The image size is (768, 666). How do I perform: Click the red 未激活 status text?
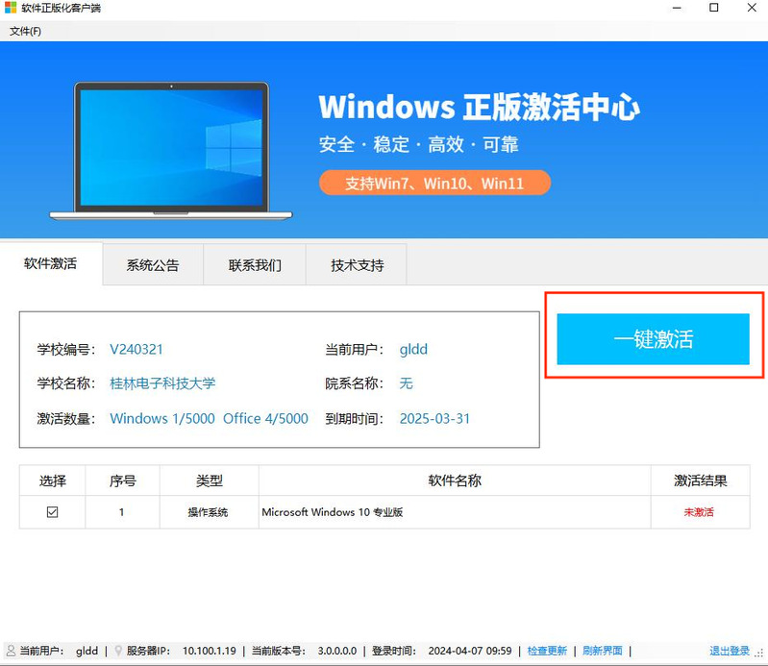pos(699,512)
